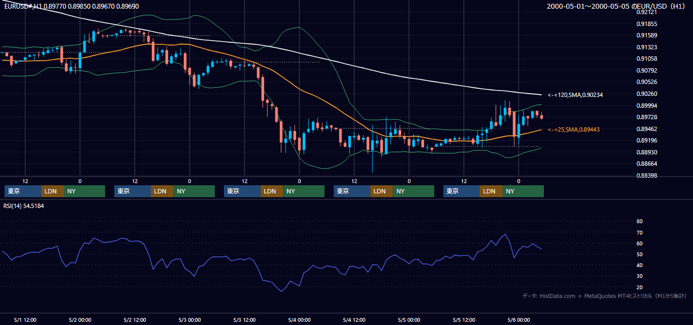693x325 pixels.
Task: Click price axis value 0.91058
Action: 646,58
